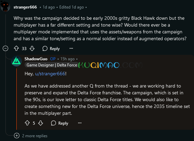Upvote stranger666's comment

pos(16,48)
